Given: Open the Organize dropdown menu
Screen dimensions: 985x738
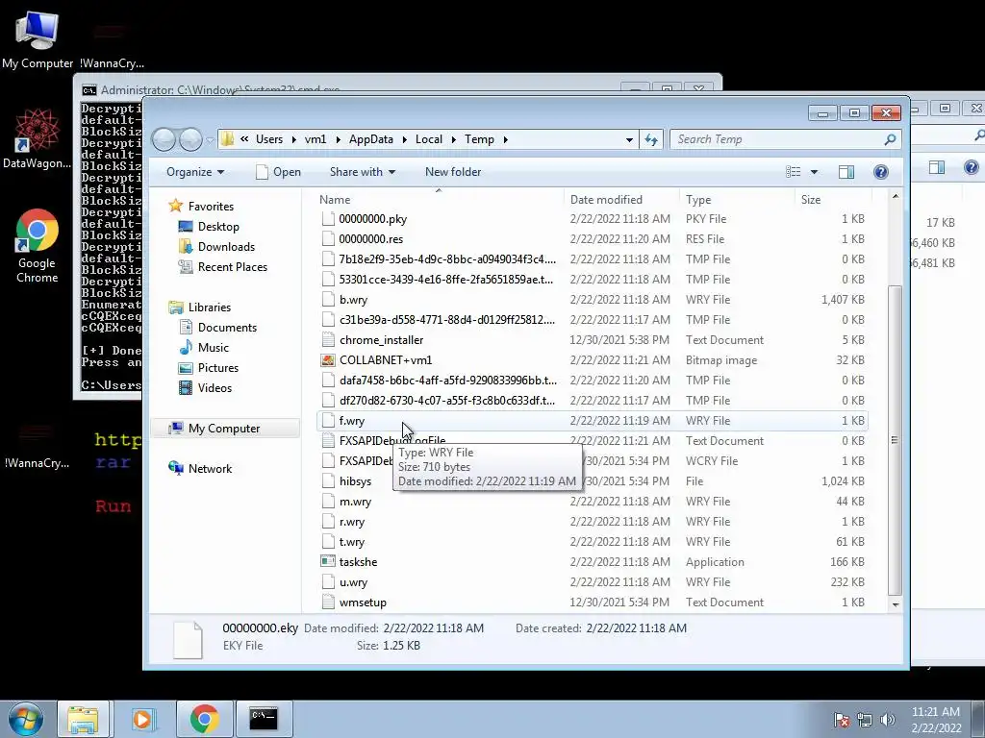Looking at the screenshot, I should click(194, 172).
